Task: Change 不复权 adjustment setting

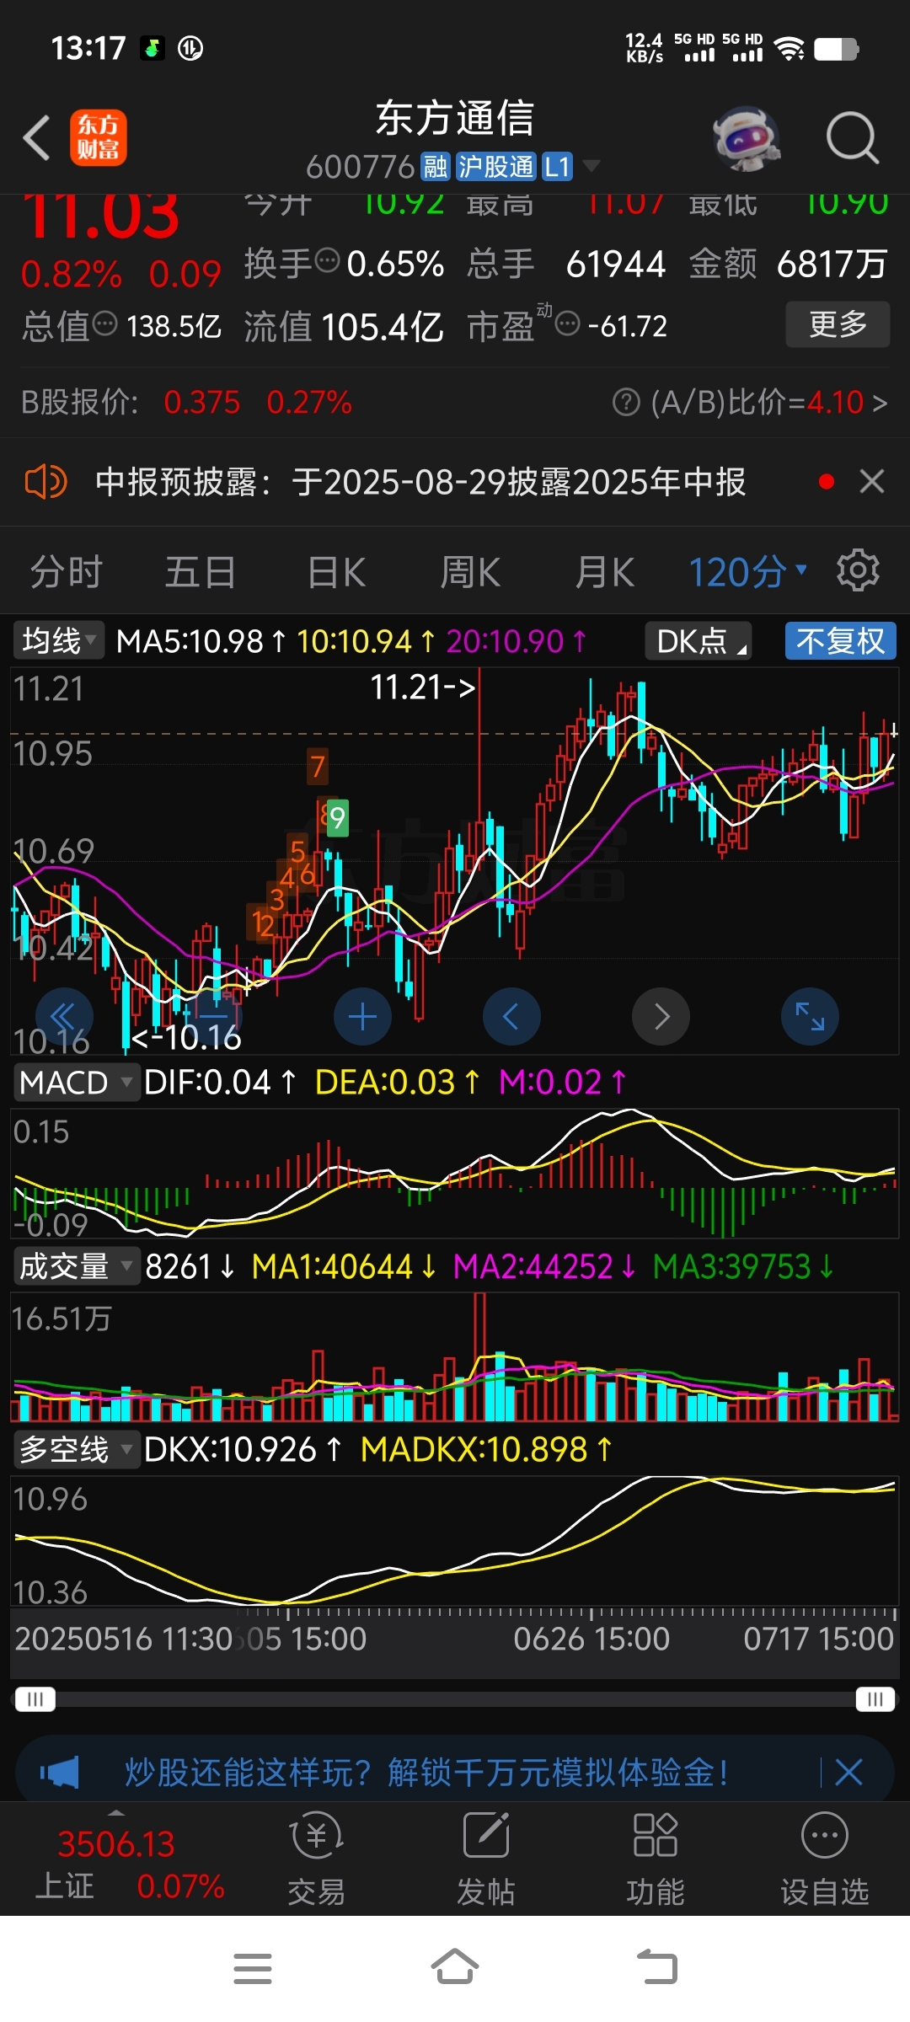Action: click(840, 641)
